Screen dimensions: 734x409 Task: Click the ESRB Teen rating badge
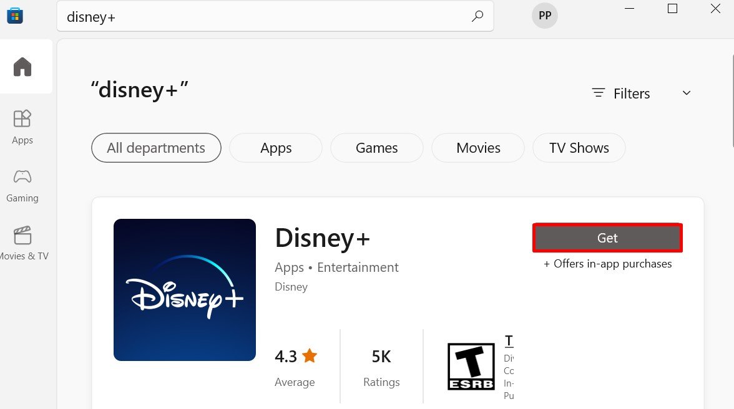pos(471,367)
